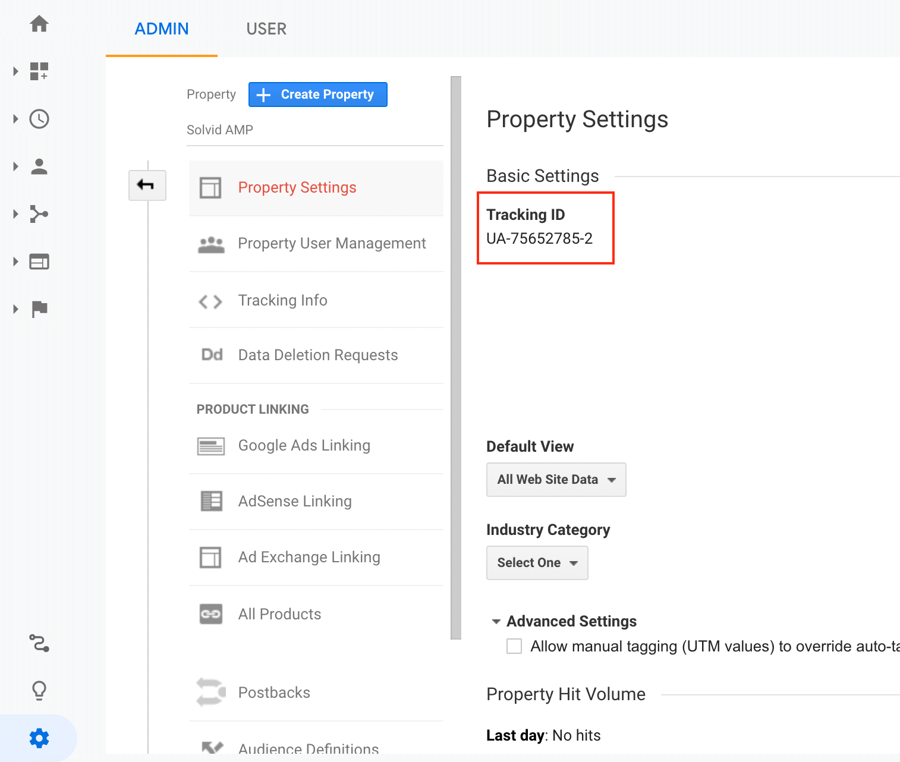Open the Industry Category Select One dropdown
900x762 pixels.
(x=537, y=563)
